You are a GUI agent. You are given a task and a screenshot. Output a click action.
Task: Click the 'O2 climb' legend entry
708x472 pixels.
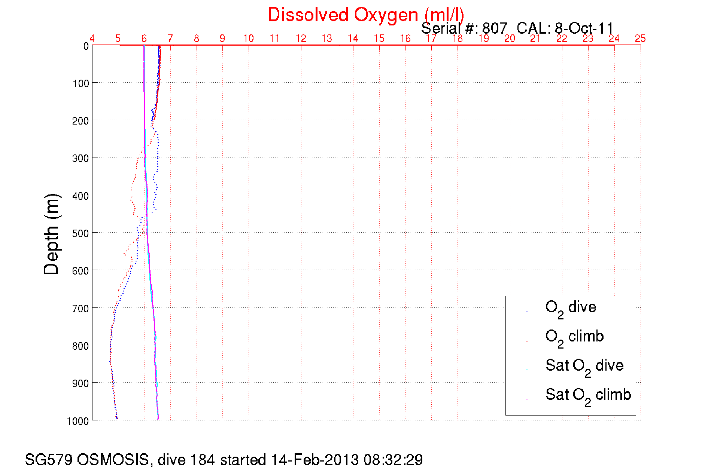(x=574, y=338)
